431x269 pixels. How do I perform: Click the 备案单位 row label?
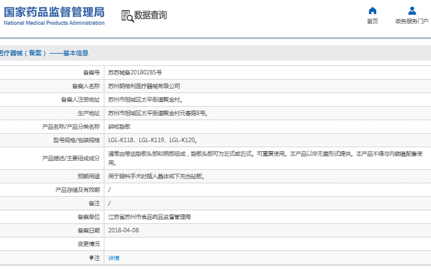pyautogui.click(x=89, y=217)
